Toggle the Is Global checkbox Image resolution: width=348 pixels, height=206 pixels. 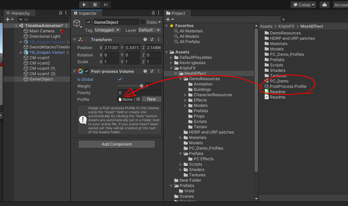click(120, 79)
